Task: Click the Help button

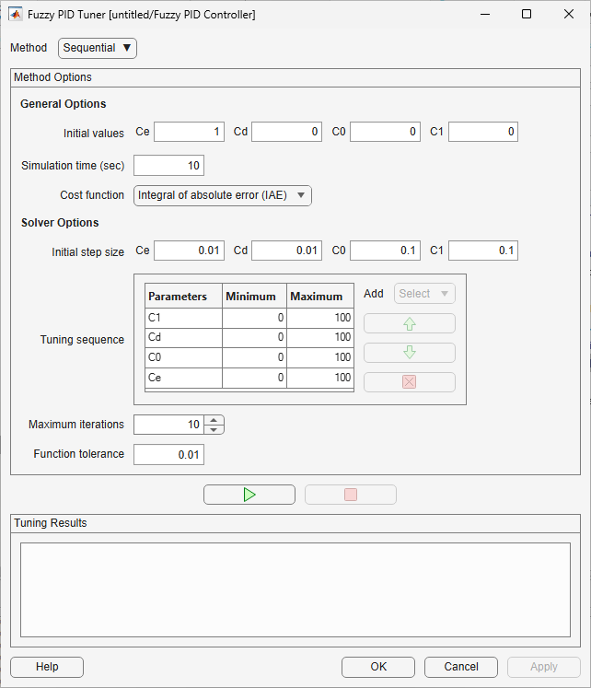Action: [47, 667]
